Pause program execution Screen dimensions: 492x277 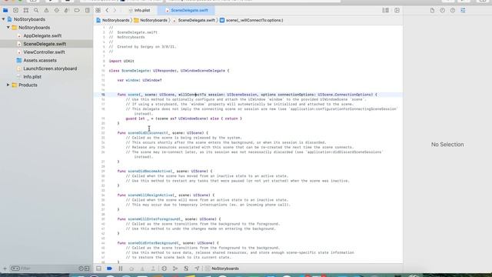coord(121,269)
